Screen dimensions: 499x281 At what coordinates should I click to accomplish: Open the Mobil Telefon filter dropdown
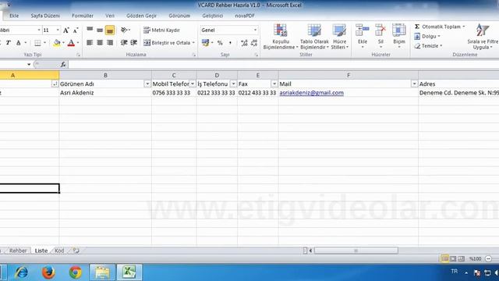(x=193, y=84)
